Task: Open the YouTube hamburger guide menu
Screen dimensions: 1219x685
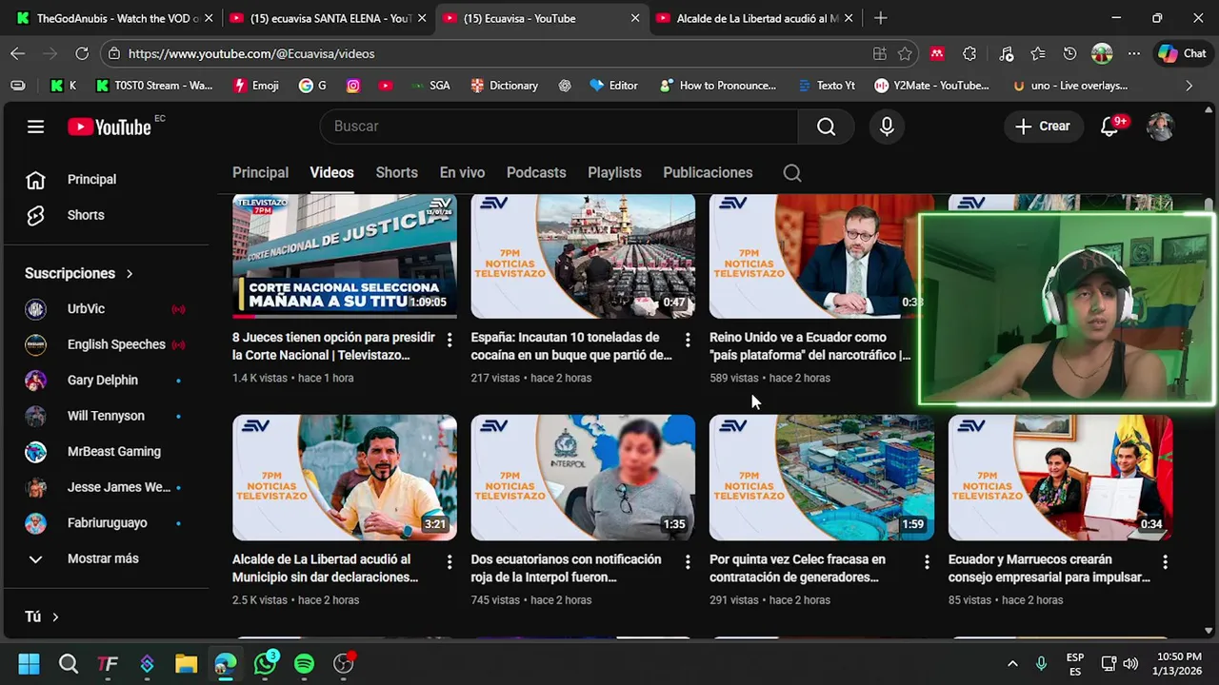Action: click(35, 127)
